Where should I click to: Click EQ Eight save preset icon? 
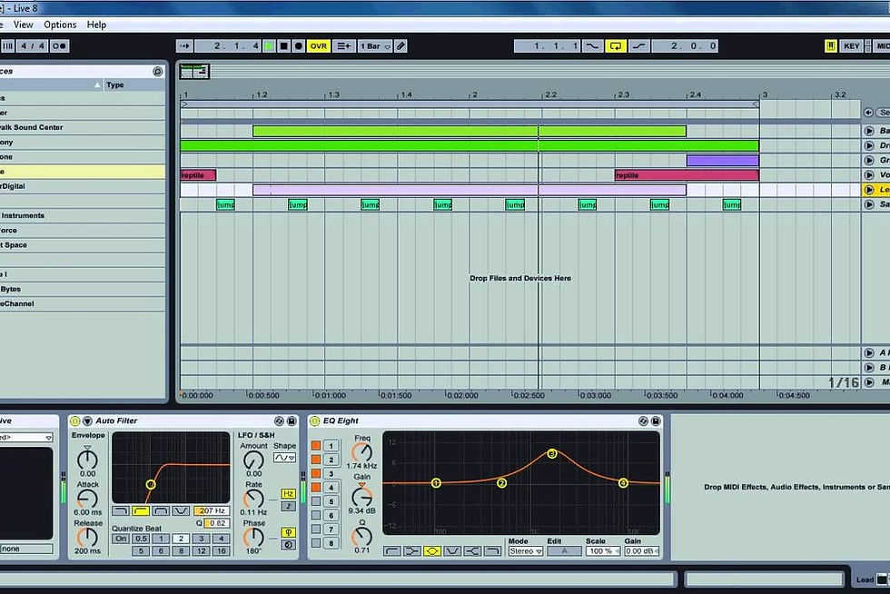656,421
